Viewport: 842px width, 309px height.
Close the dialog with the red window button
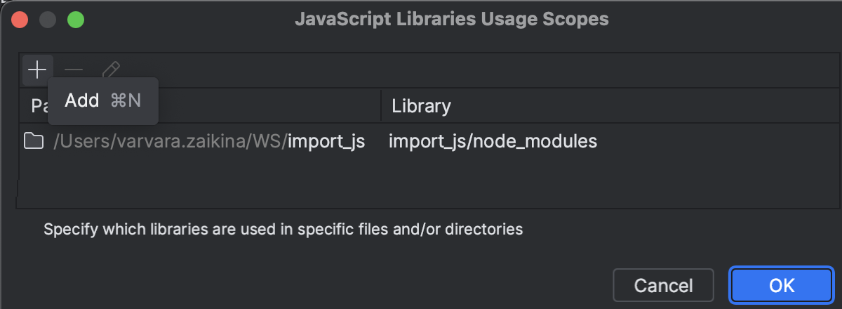point(20,20)
